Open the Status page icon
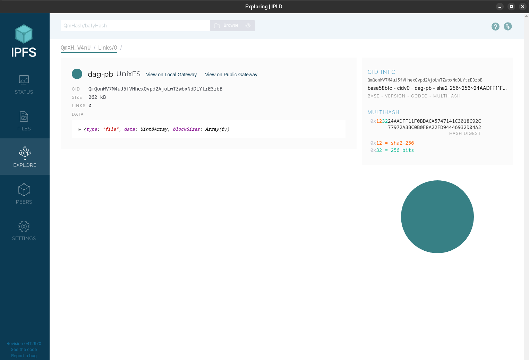The image size is (529, 360). pyautogui.click(x=24, y=80)
